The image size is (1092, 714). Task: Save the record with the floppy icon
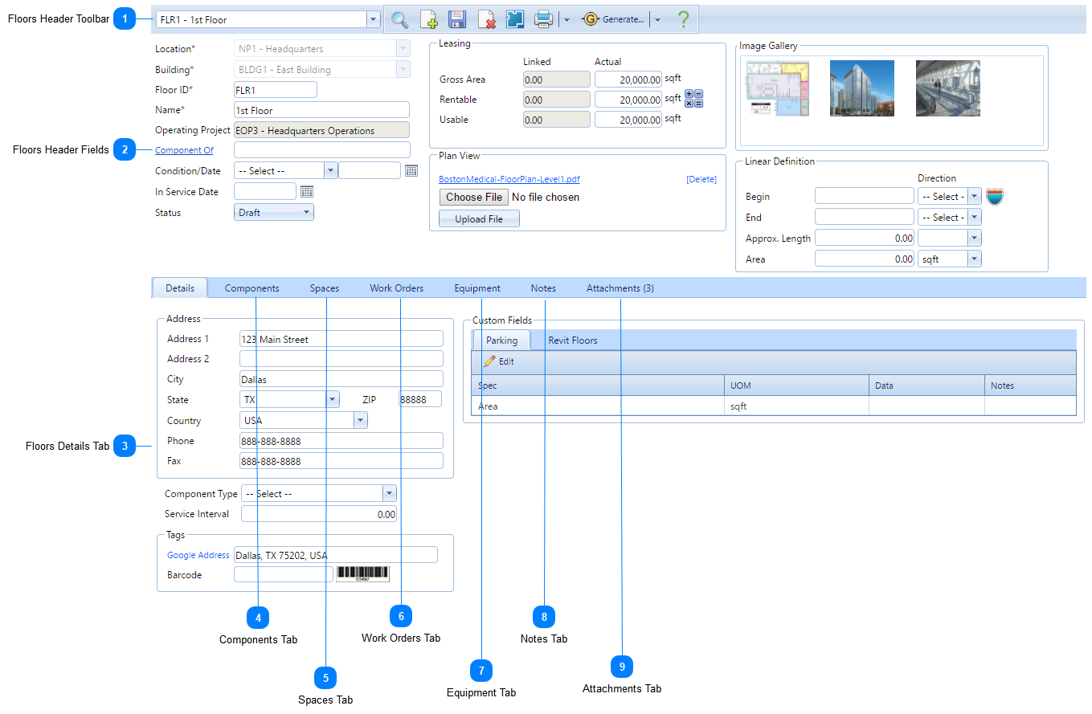[x=457, y=19]
